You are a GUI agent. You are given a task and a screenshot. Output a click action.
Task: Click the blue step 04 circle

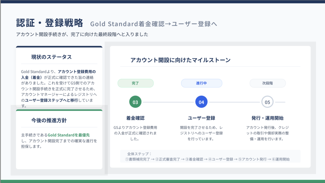(x=201, y=102)
